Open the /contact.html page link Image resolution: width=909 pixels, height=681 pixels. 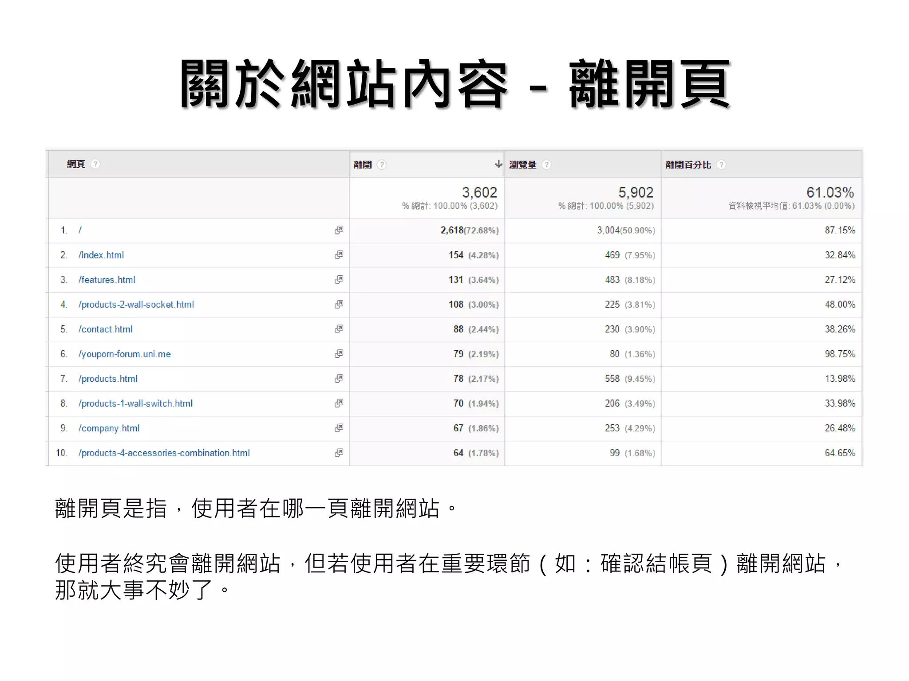point(105,329)
